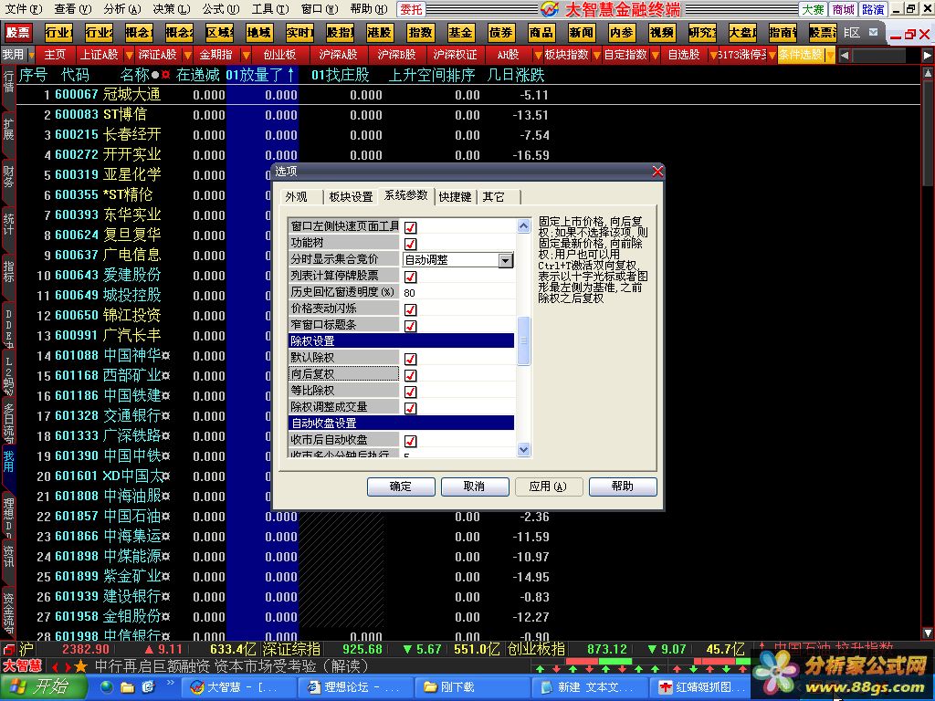The height and width of the screenshot is (701, 935).
Task: Sort by 几日涨跌 column header
Action: pyautogui.click(x=516, y=75)
